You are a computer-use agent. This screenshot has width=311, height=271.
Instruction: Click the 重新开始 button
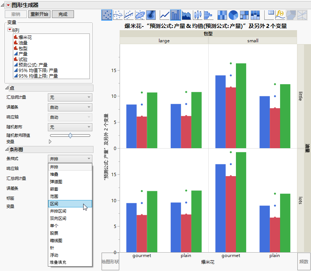(x=39, y=14)
